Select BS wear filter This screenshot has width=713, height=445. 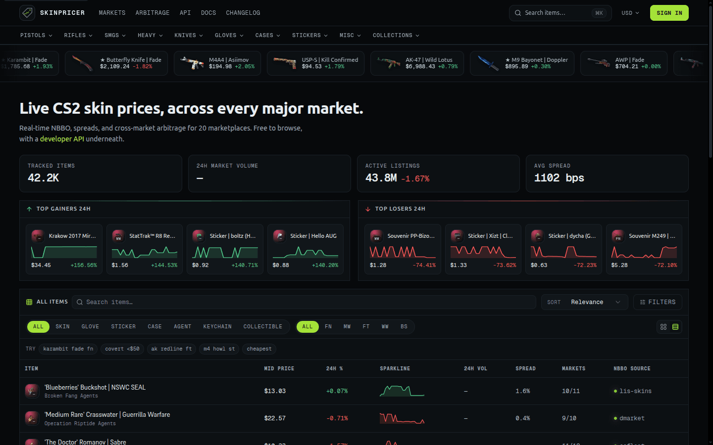(x=404, y=327)
